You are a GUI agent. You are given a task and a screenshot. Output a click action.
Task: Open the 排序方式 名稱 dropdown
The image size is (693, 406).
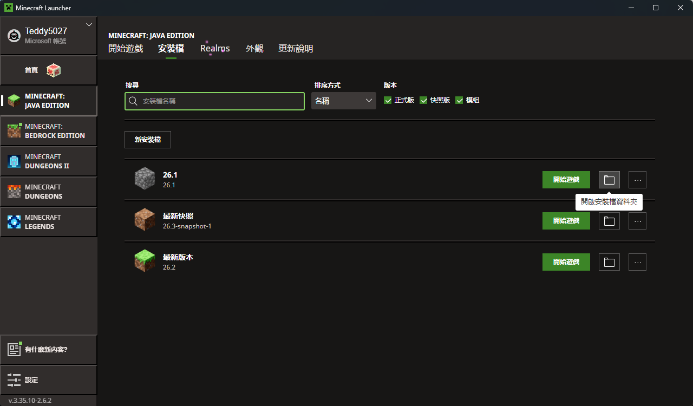click(344, 101)
